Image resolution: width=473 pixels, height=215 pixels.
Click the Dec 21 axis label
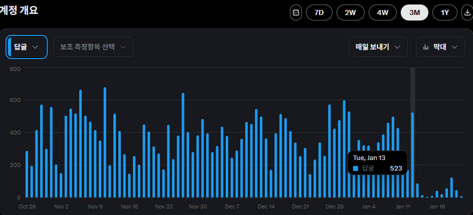pos(300,206)
